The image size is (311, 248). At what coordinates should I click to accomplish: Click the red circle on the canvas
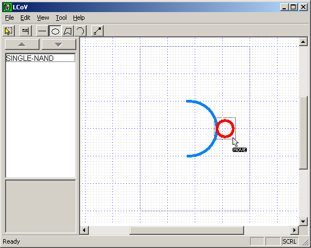click(x=225, y=128)
